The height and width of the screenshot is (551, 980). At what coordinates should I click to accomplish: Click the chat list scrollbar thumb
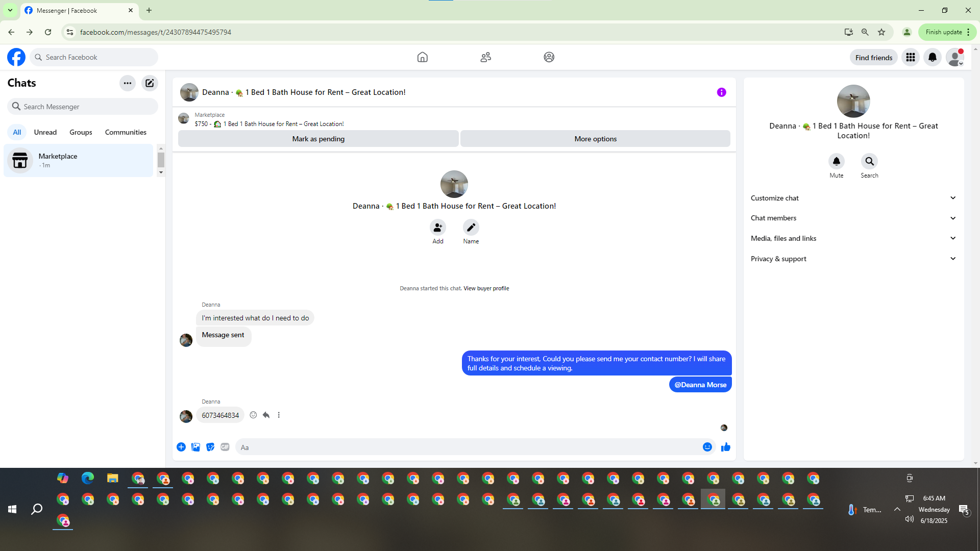click(x=161, y=160)
